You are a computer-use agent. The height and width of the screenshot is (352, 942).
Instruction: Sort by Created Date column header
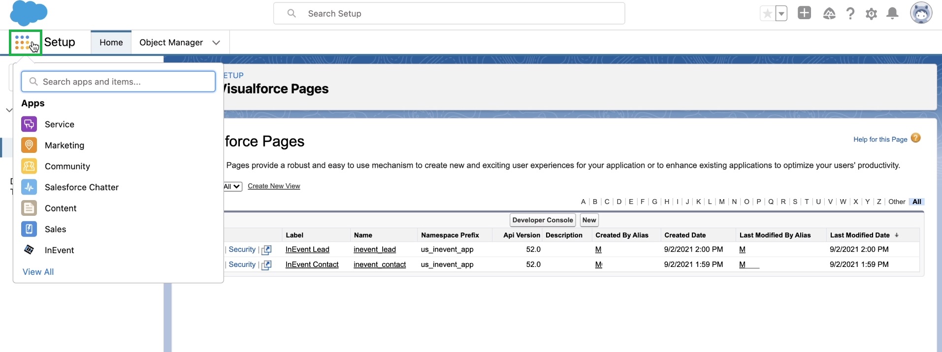point(685,235)
